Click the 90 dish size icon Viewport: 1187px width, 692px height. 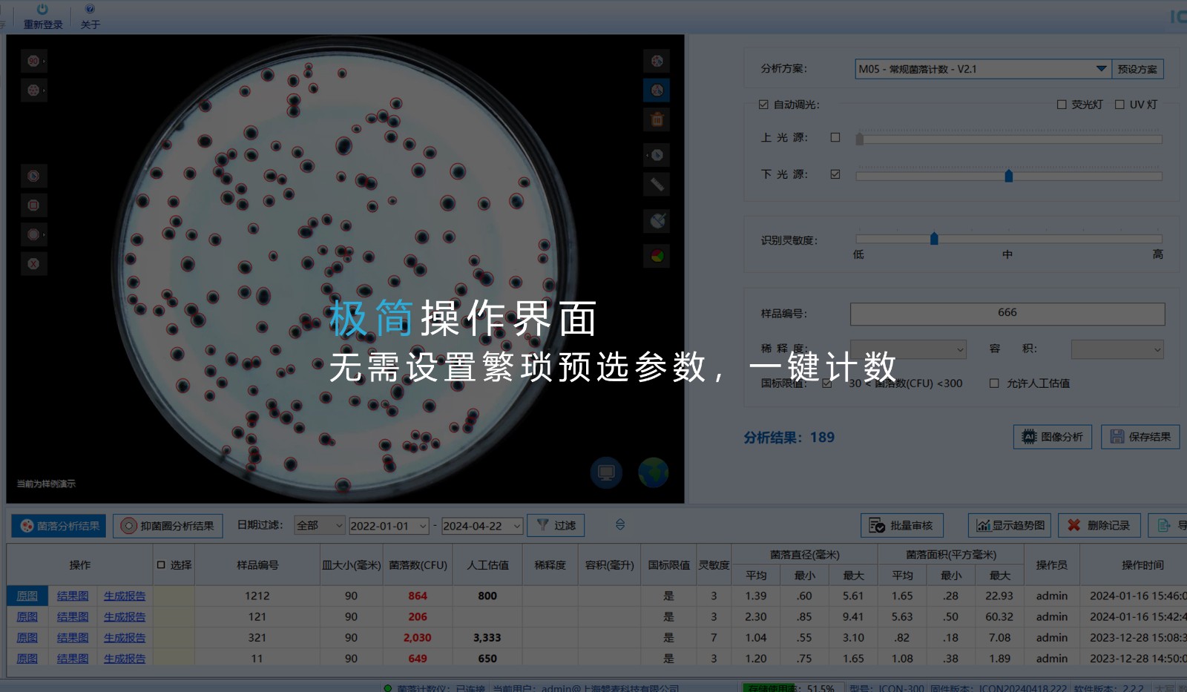tap(33, 61)
